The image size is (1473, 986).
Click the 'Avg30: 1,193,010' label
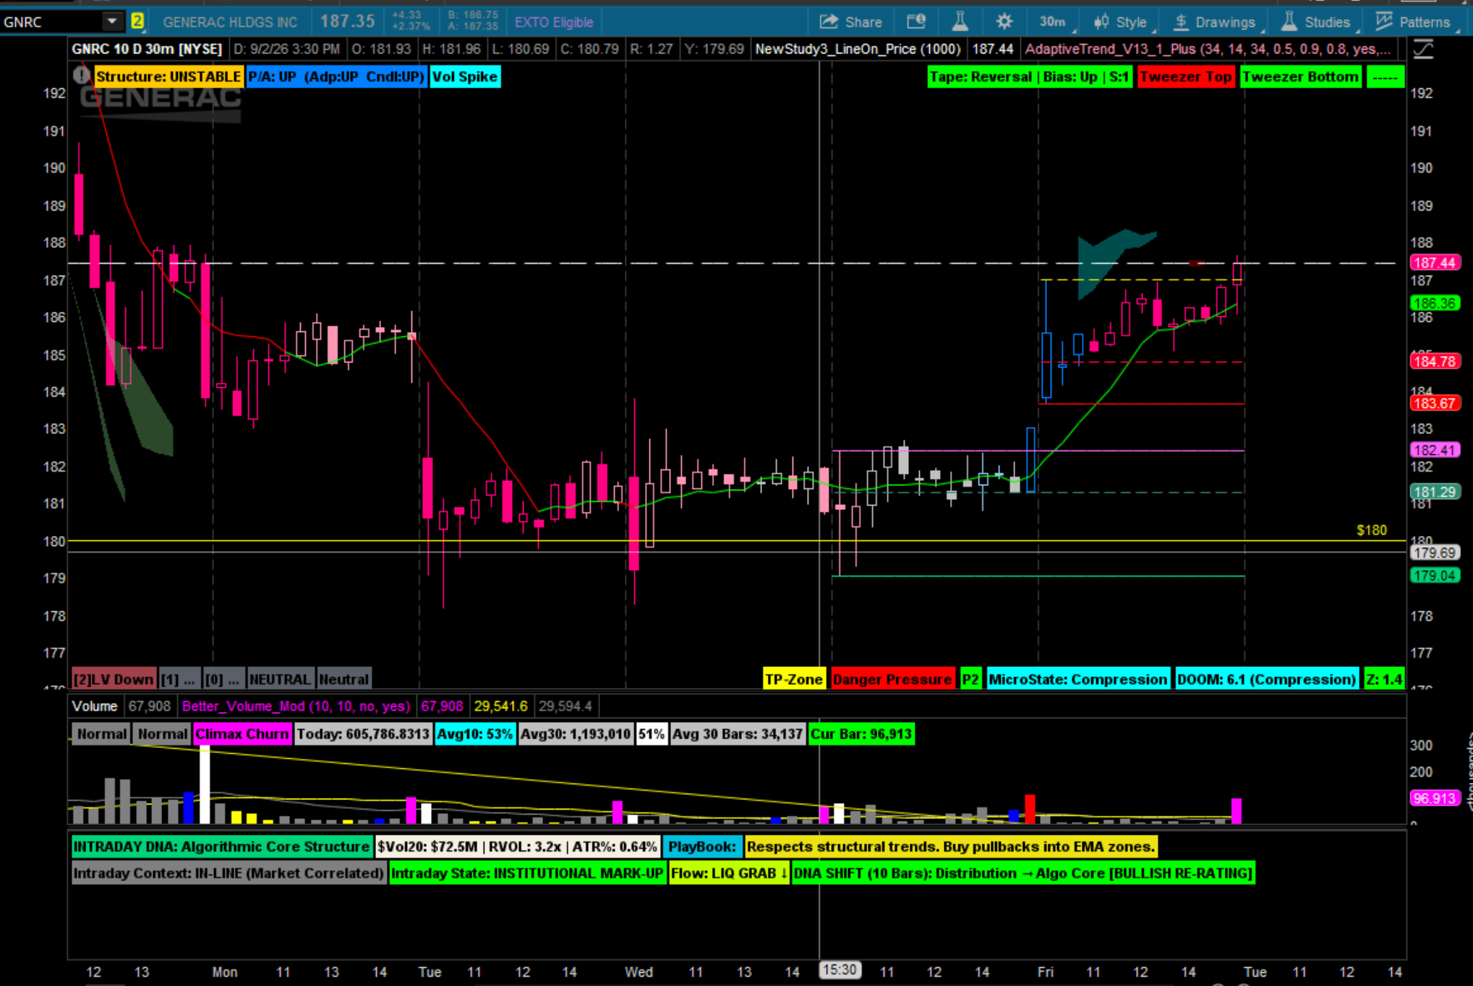click(576, 734)
